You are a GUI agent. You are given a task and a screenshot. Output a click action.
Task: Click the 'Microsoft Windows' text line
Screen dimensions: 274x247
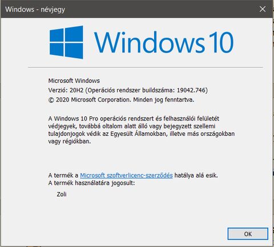click(74, 80)
